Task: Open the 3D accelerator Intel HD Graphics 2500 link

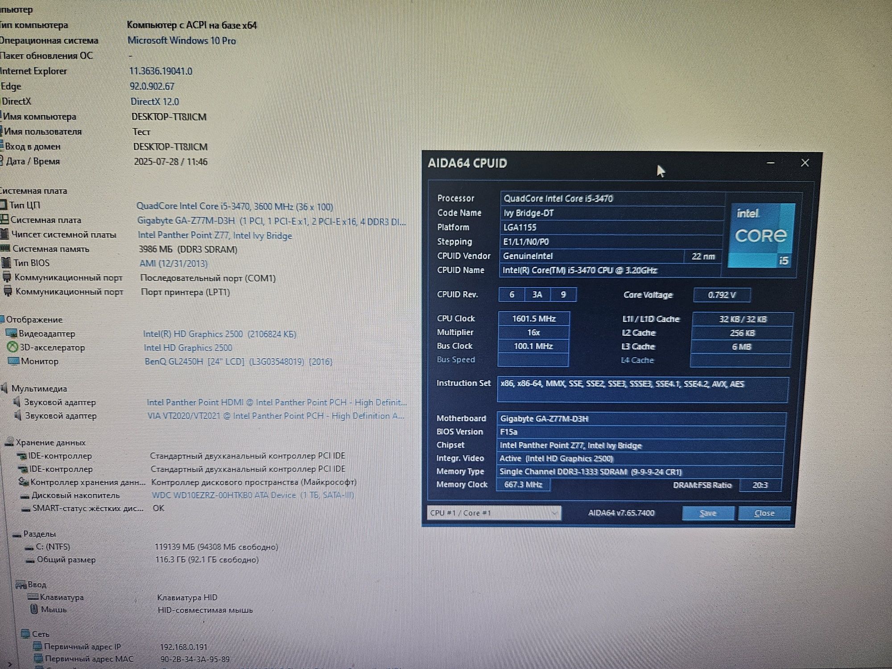Action: click(188, 348)
